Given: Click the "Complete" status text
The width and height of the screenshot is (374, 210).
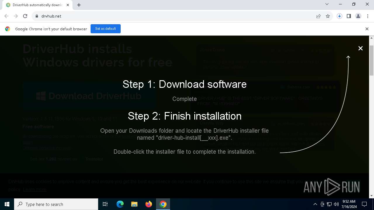Looking at the screenshot, I should pos(185,99).
